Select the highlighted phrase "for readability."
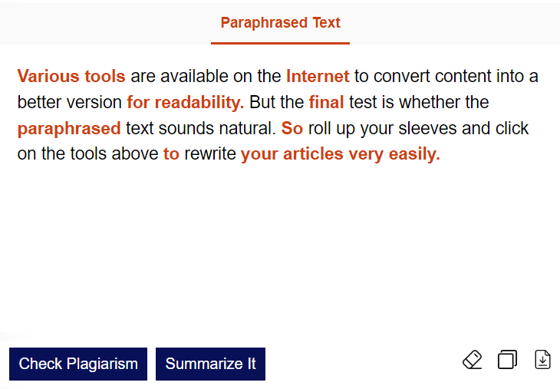This screenshot has width=560, height=389. tap(186, 102)
